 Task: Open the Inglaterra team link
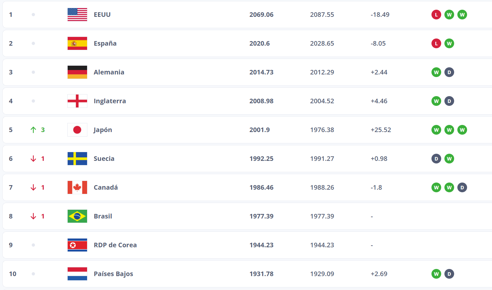110,101
